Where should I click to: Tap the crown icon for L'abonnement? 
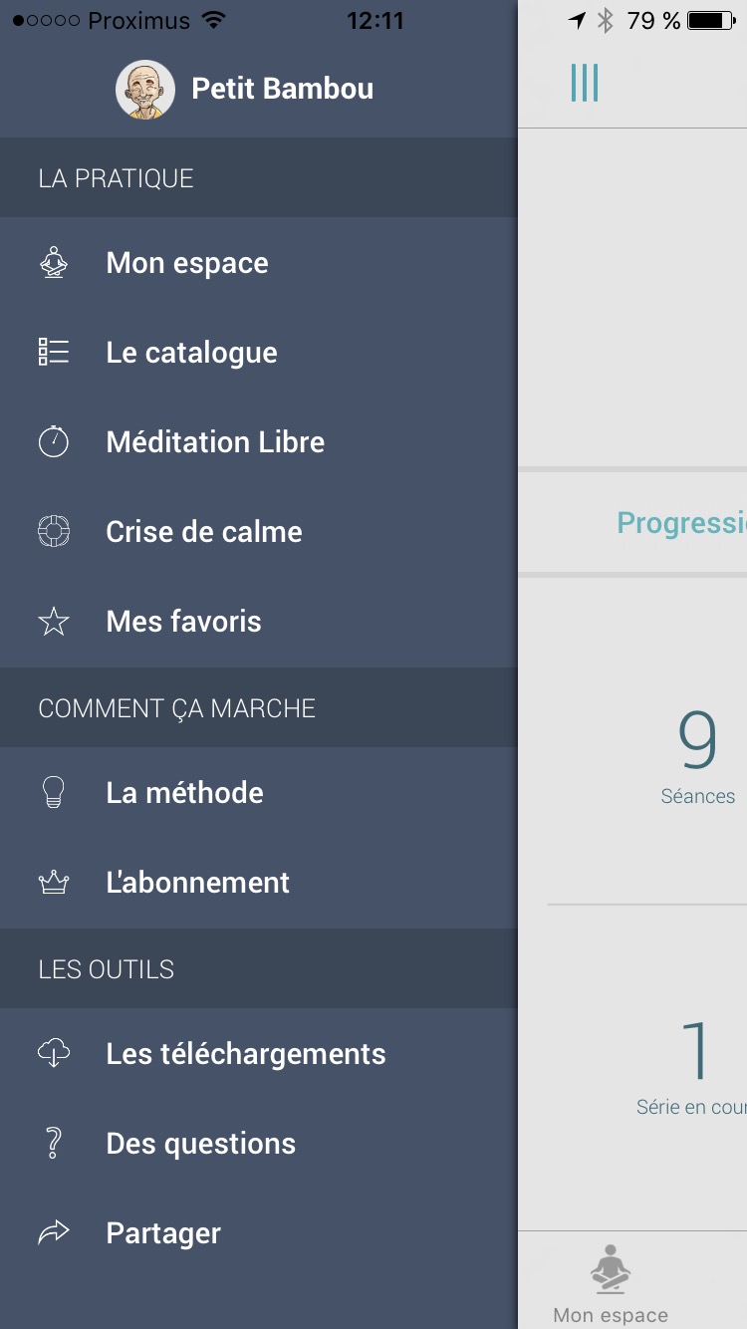tap(54, 882)
